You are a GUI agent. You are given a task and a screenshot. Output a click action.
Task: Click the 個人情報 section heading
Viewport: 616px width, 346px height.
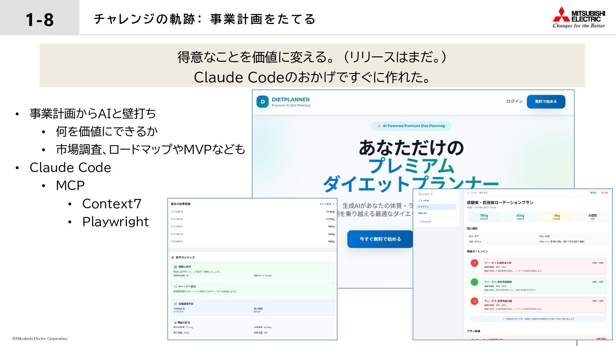[x=472, y=229]
